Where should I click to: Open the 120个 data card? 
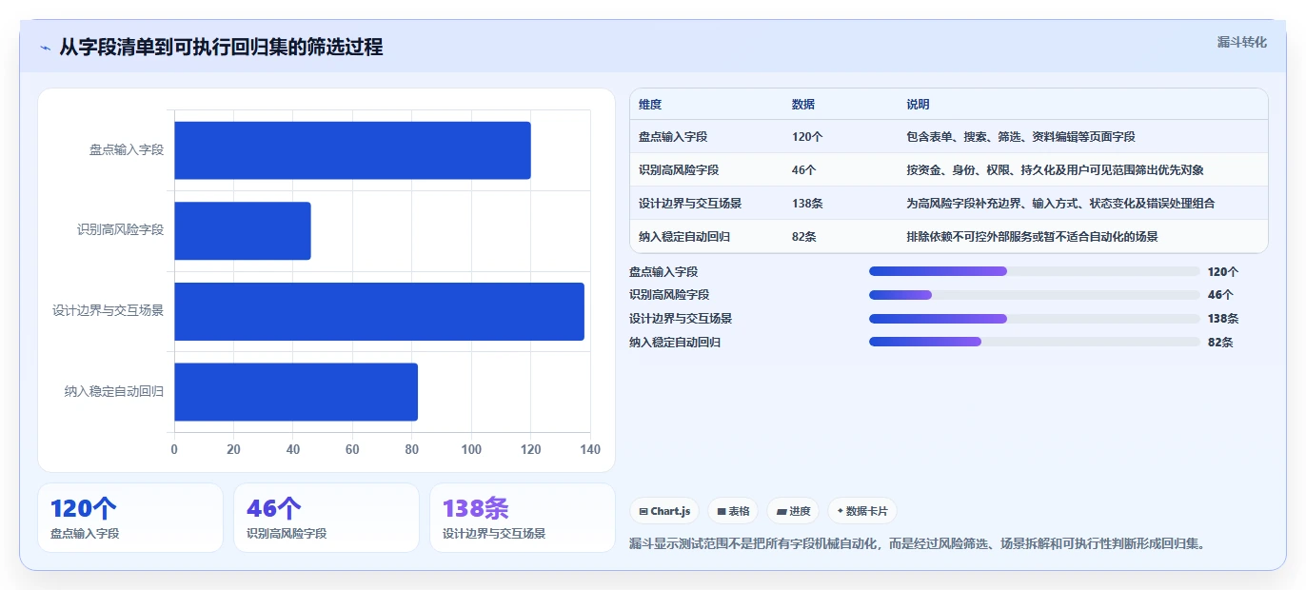tap(130, 518)
